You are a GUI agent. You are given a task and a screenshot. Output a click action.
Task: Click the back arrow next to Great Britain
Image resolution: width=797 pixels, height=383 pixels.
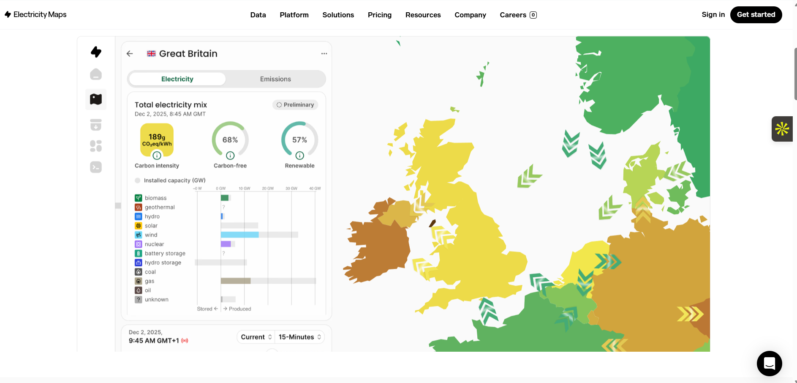pyautogui.click(x=130, y=54)
